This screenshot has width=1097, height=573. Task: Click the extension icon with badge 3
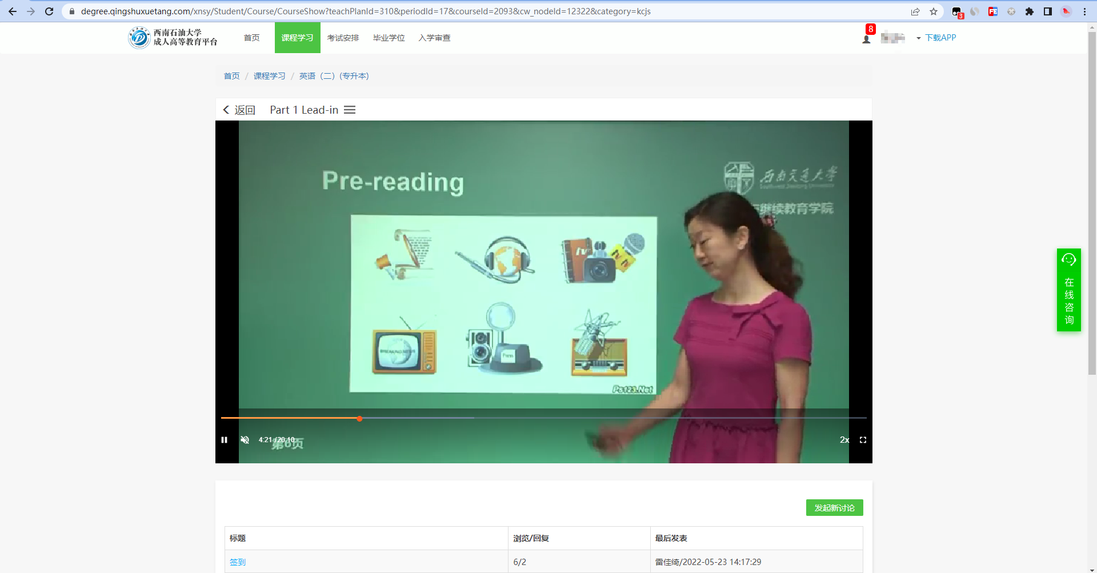[x=958, y=12]
